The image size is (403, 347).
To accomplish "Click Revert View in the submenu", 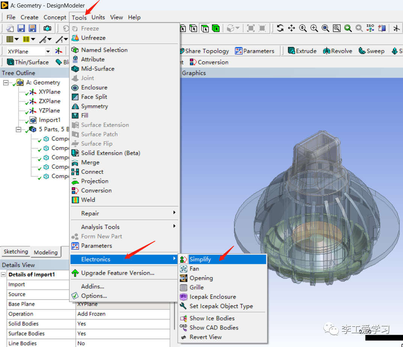I will [223, 337].
